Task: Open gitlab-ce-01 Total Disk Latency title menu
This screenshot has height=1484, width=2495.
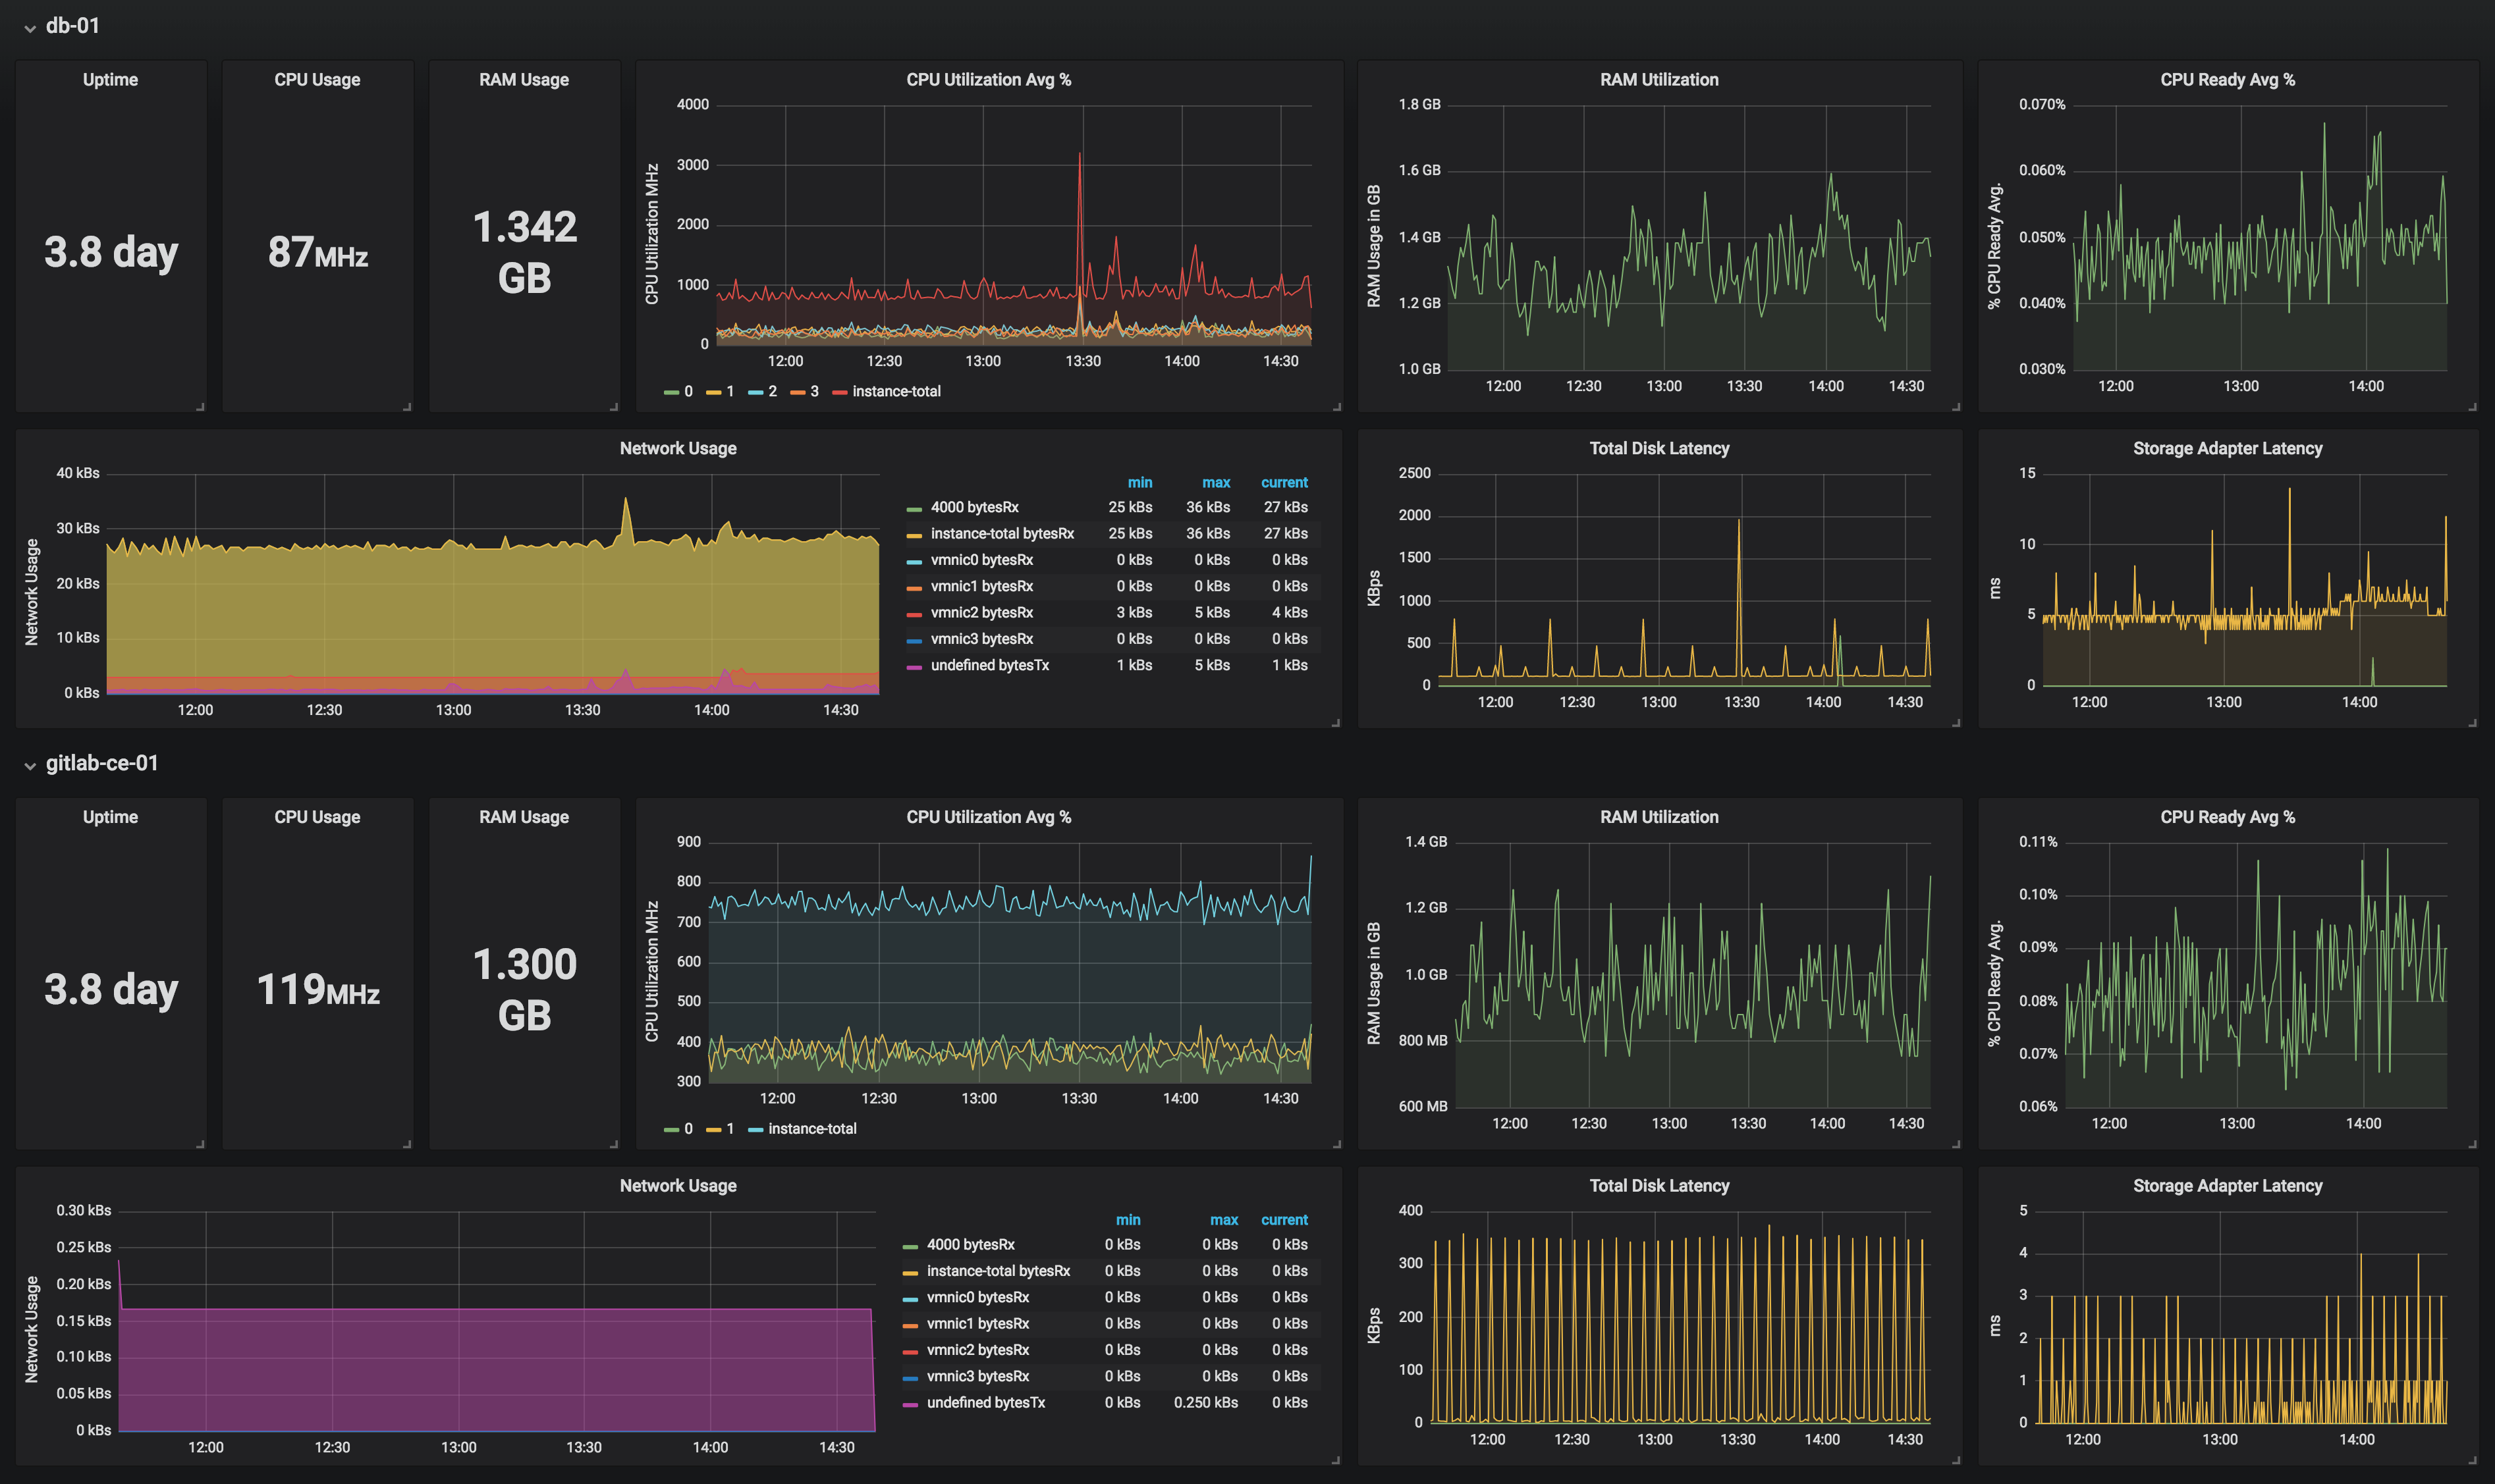Action: (1659, 1186)
